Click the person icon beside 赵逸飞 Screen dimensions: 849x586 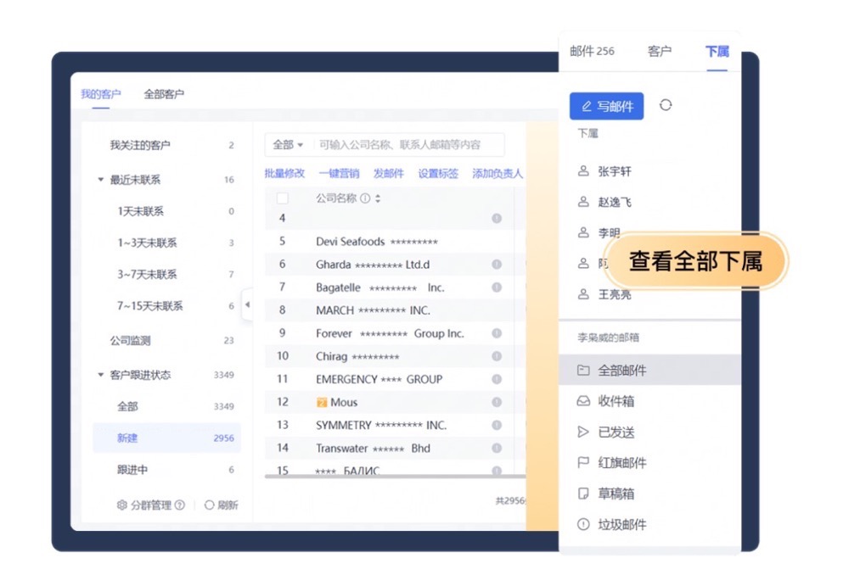click(583, 202)
